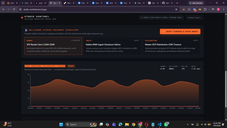
Task: Open Opera browser from taskbar
Action: coord(146,125)
